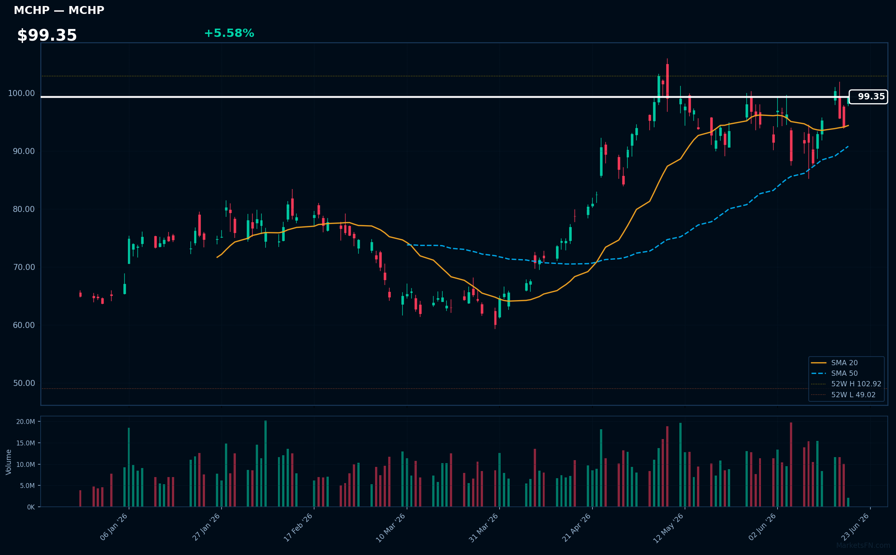
Task: Click the +5.58% change percentage
Action: [229, 33]
